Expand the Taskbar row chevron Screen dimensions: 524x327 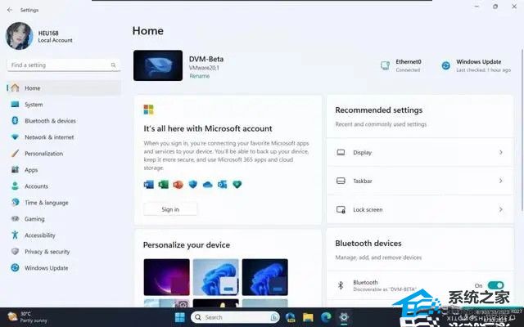point(500,181)
